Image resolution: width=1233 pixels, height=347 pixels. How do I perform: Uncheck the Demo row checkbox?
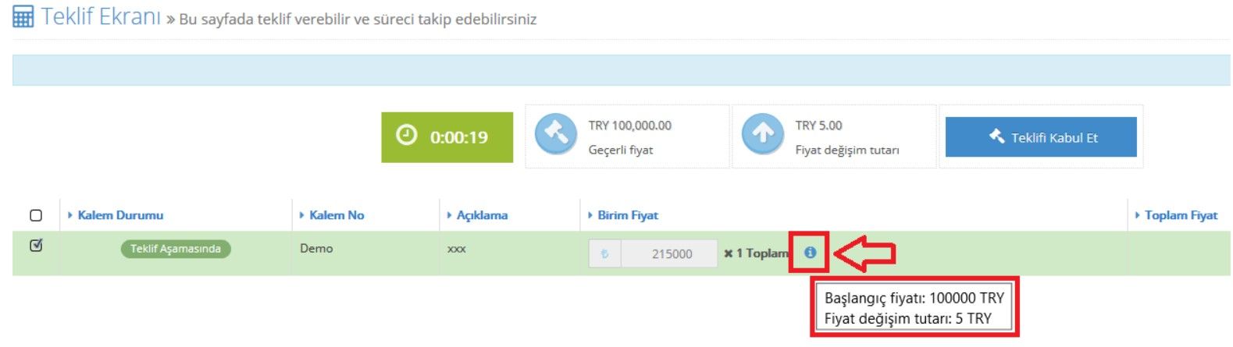coord(36,246)
